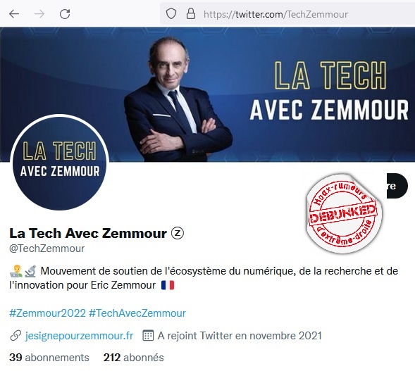Click the browser forward arrow

(x=39, y=14)
